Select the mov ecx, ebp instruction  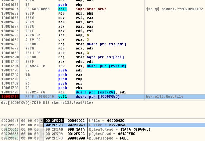pyautogui.click(x=102, y=13)
